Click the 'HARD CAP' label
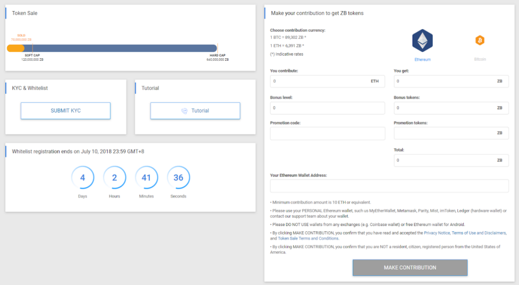 (217, 55)
